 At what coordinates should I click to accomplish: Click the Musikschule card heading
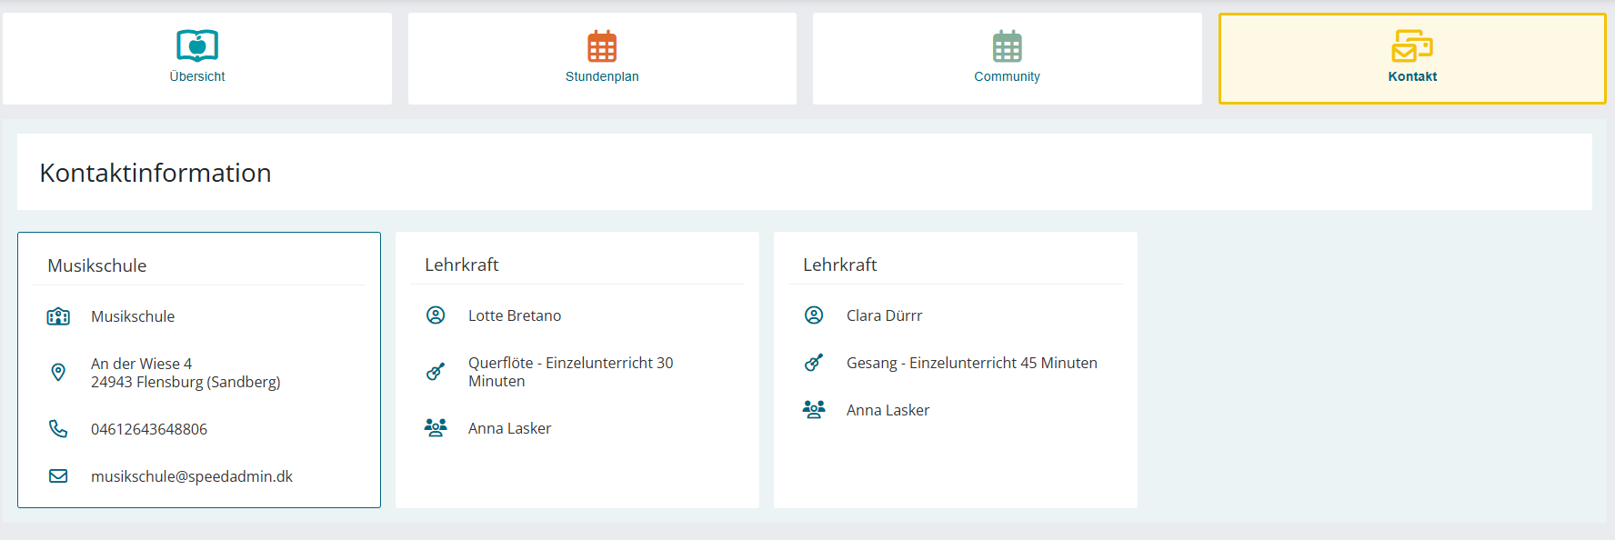point(97,265)
